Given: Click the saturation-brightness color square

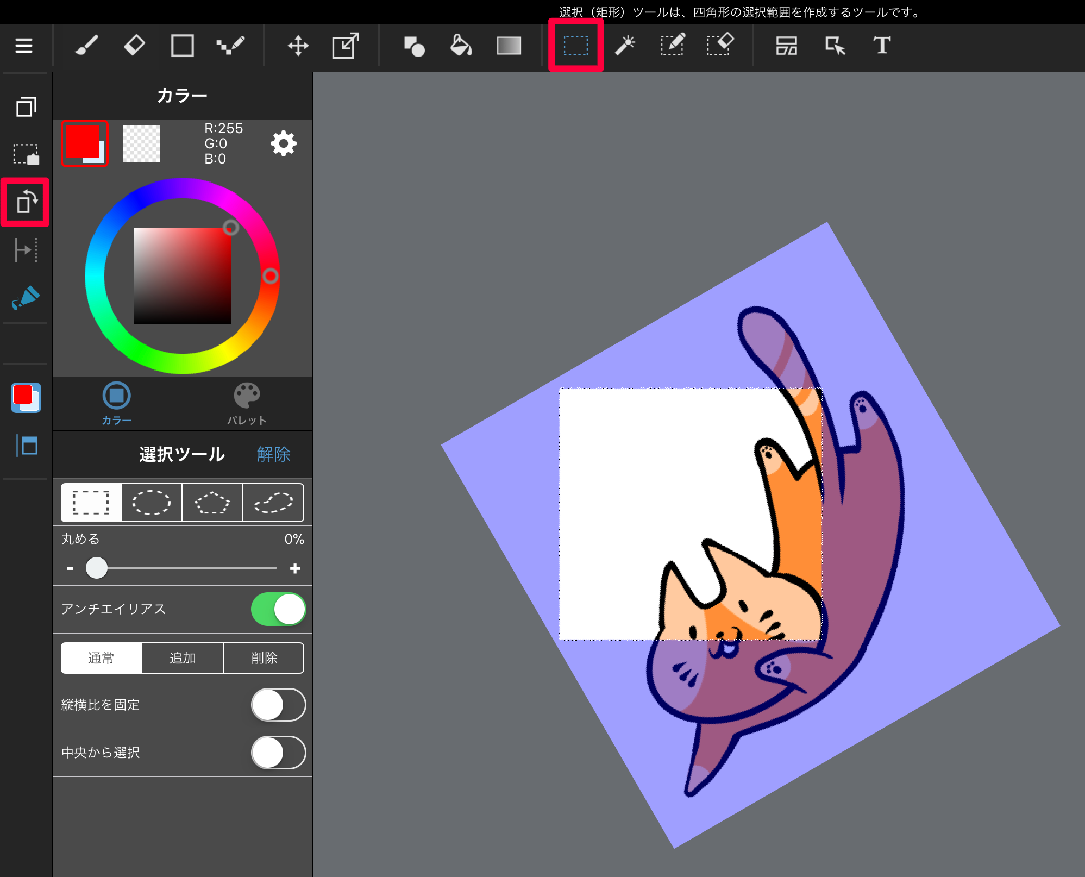Looking at the screenshot, I should click(183, 276).
